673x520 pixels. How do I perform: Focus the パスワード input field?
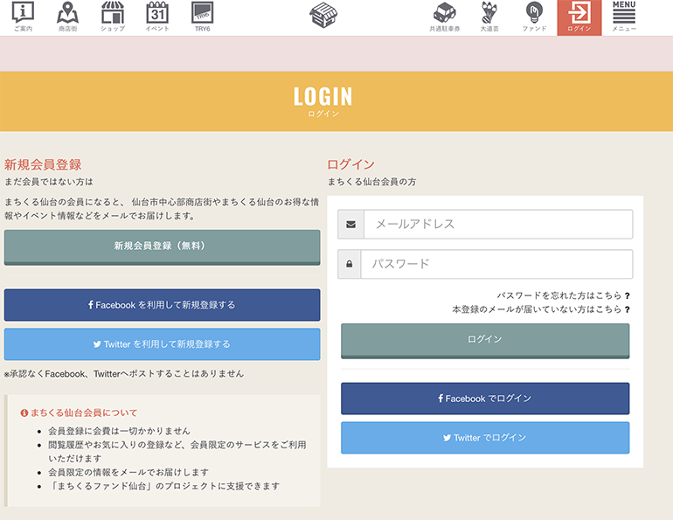496,264
